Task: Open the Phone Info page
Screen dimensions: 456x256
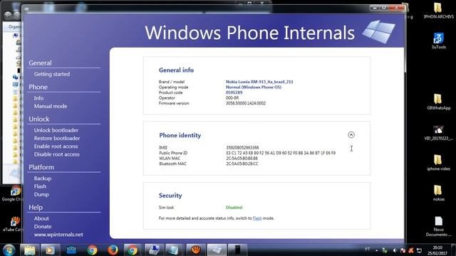Action: coord(38,98)
